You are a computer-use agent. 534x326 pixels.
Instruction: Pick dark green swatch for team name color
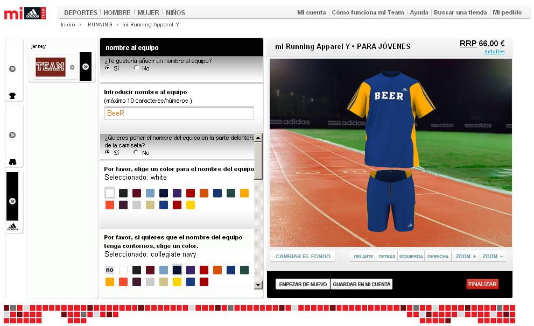(x=231, y=193)
